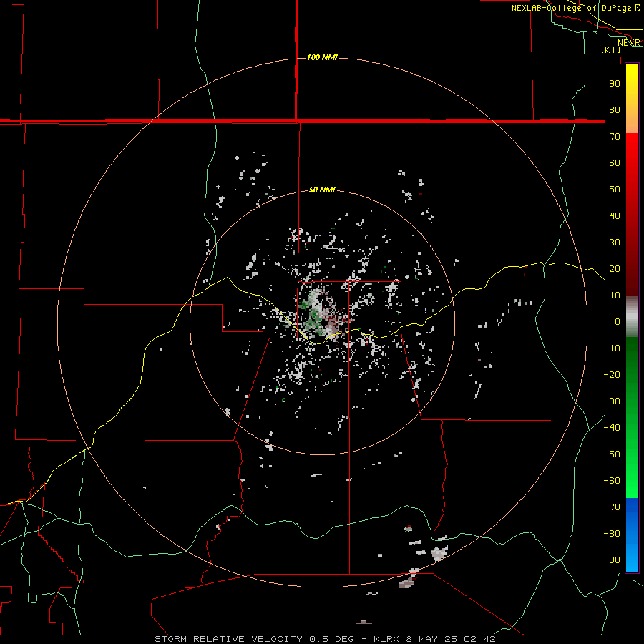Click the 40 value on velocity scale
Viewport: 644px width, 644px height.
pyautogui.click(x=615, y=216)
